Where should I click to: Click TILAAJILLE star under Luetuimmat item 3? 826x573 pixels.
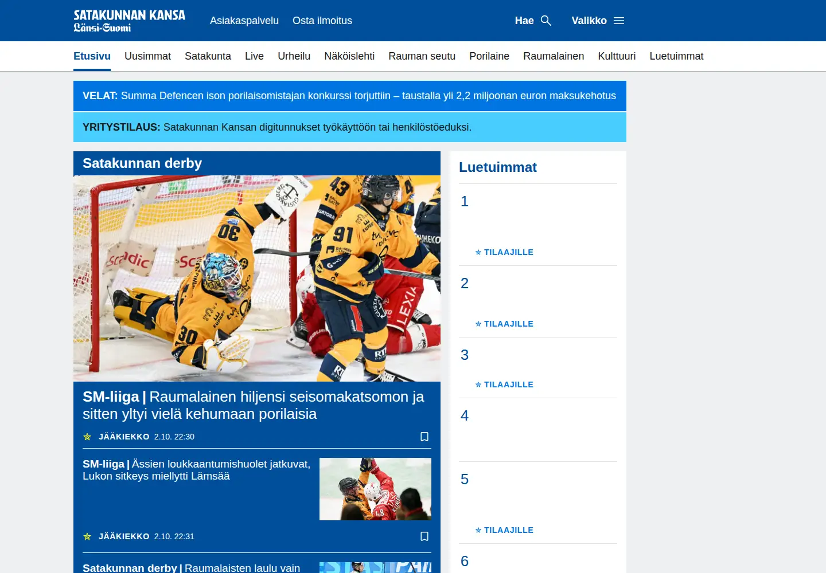pyautogui.click(x=478, y=384)
